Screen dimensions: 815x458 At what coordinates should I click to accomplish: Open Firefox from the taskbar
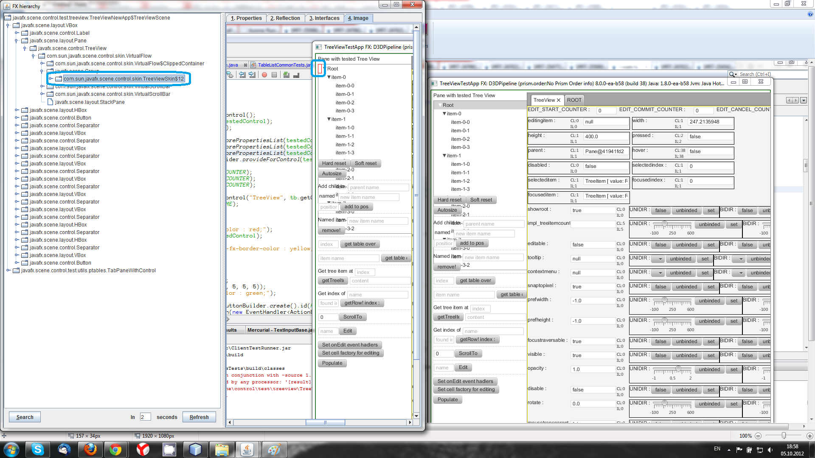click(90, 449)
